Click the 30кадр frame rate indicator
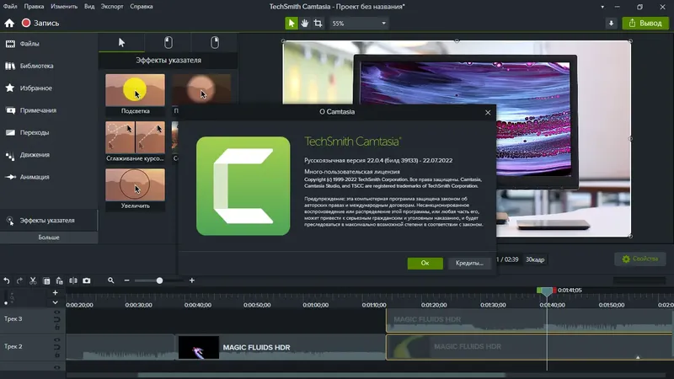The image size is (674, 379). (x=535, y=259)
